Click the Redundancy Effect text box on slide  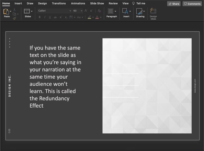pos(55,77)
